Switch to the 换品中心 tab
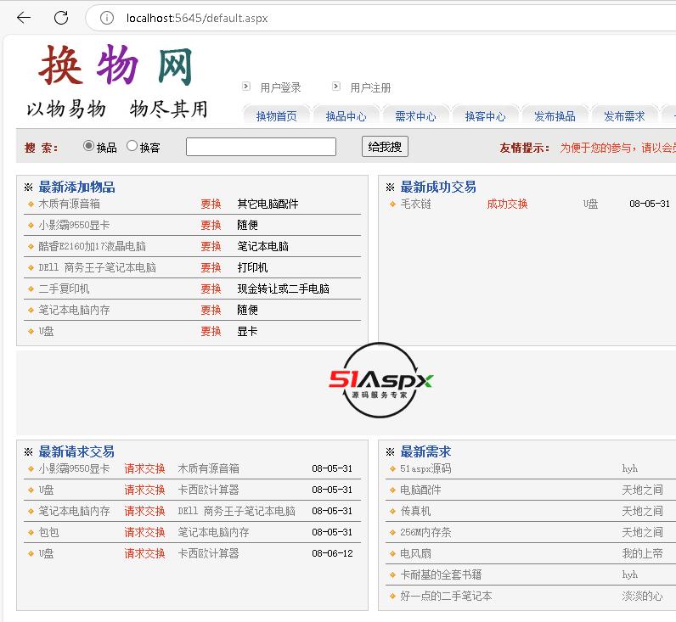Image resolution: width=676 pixels, height=622 pixels. [346, 116]
